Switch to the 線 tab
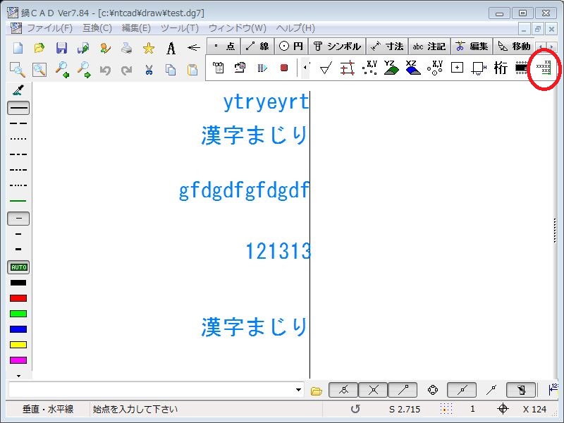Screen dimensions: 564x423 [x=257, y=47]
